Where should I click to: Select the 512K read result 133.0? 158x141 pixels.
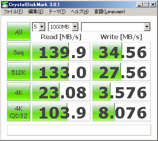click(61, 72)
